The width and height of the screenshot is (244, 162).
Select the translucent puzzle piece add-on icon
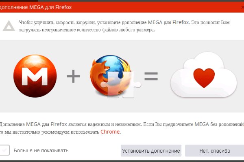pyautogui.click(x=121, y=85)
